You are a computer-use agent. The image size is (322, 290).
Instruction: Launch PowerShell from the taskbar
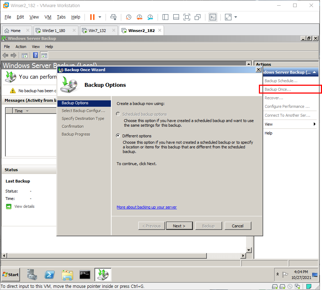coord(50,275)
